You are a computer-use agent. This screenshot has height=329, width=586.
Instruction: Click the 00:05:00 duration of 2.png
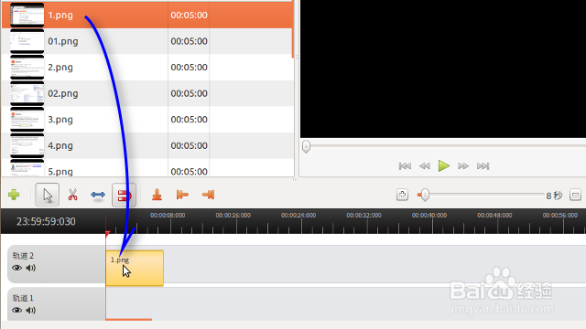pos(189,67)
